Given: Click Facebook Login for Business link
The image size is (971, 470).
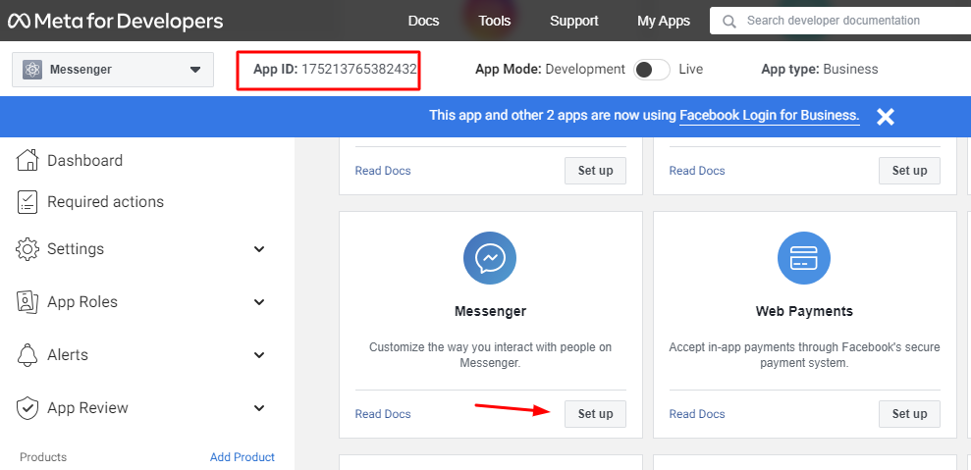Looking at the screenshot, I should [x=769, y=115].
